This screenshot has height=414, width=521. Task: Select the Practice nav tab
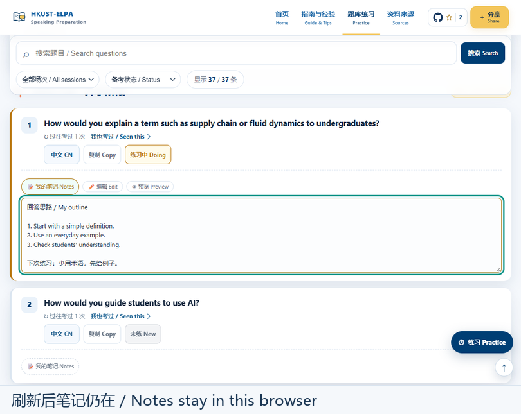361,17
